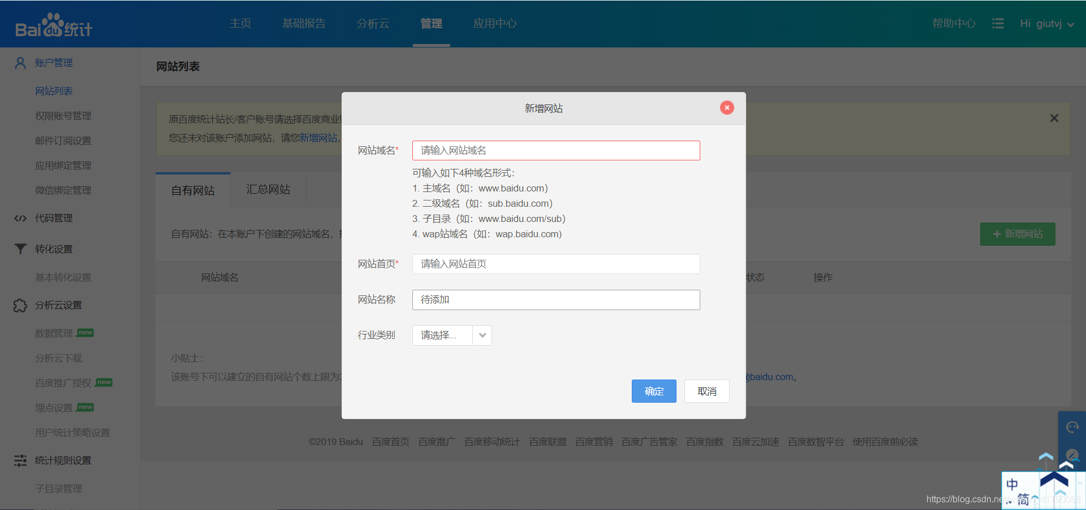
Task: Click 百度数智平台 footer link
Action: tap(816, 442)
